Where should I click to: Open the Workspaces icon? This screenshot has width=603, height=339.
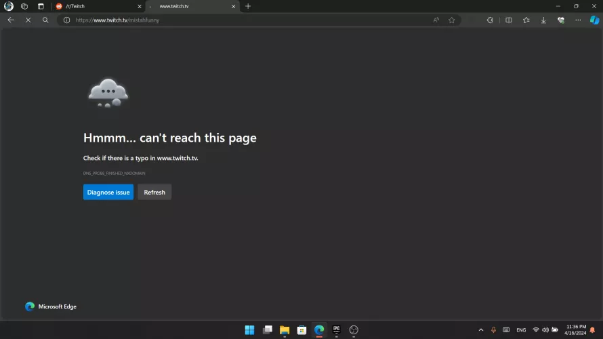pyautogui.click(x=24, y=6)
